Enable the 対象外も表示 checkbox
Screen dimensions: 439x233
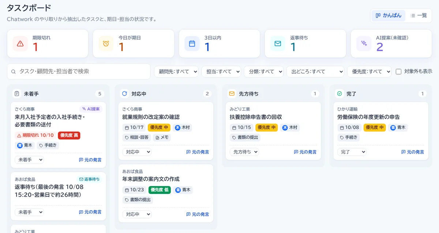(x=399, y=72)
